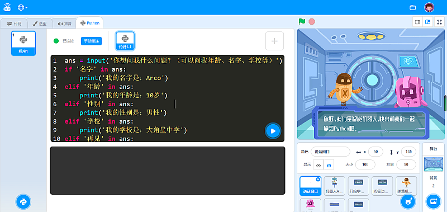The width and height of the screenshot is (447, 212).
Task: Click the add sprite cat button
Action: (x=408, y=201)
